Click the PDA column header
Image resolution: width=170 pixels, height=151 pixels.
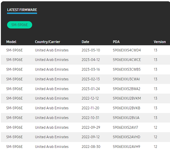[x=116, y=42]
